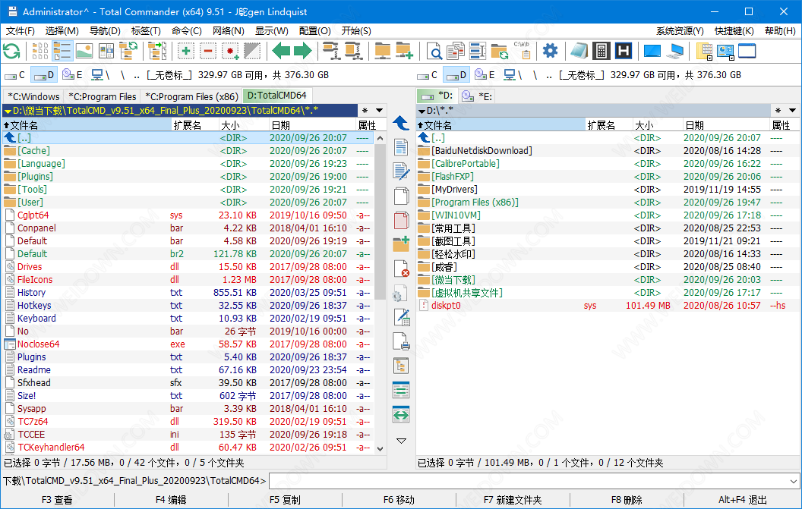Viewport: 802px width, 509px height.
Task: Click the blue desktop screen icon
Action: coord(652,51)
